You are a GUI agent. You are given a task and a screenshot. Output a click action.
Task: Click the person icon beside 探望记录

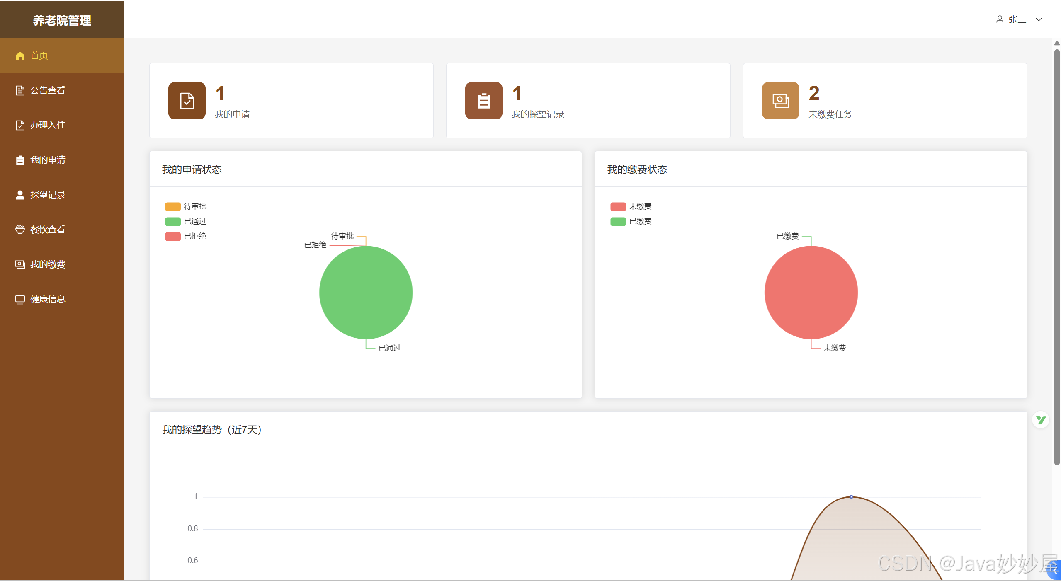[20, 195]
